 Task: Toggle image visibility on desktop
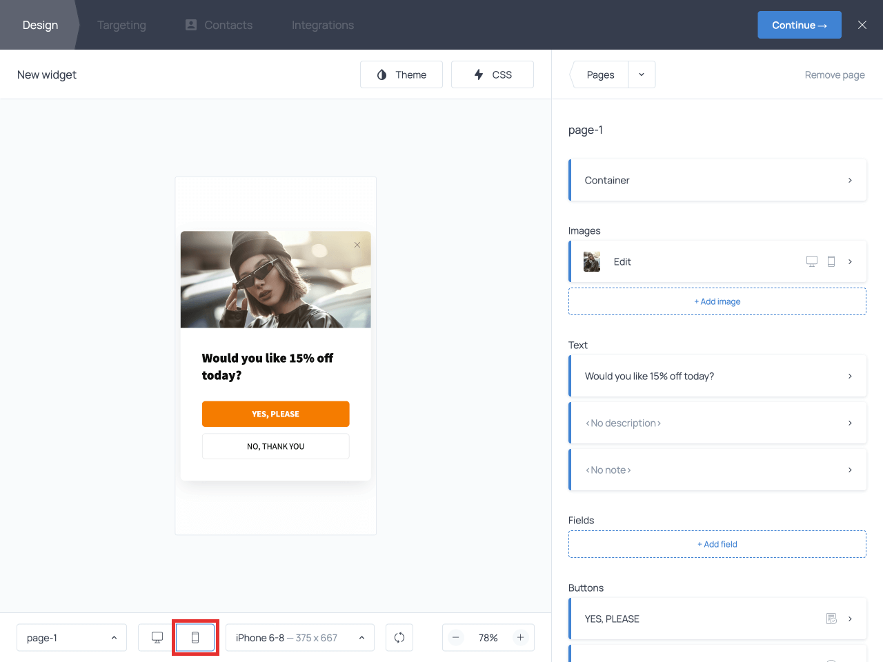(812, 261)
